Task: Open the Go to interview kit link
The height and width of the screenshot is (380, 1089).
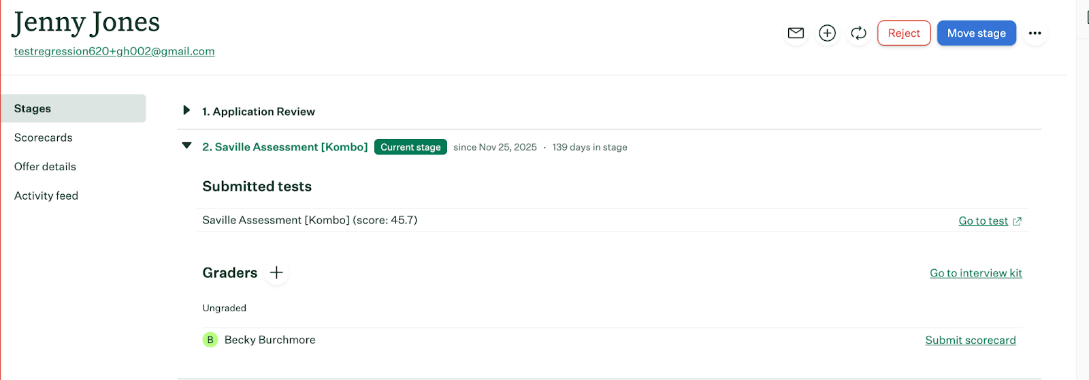Action: (x=975, y=273)
